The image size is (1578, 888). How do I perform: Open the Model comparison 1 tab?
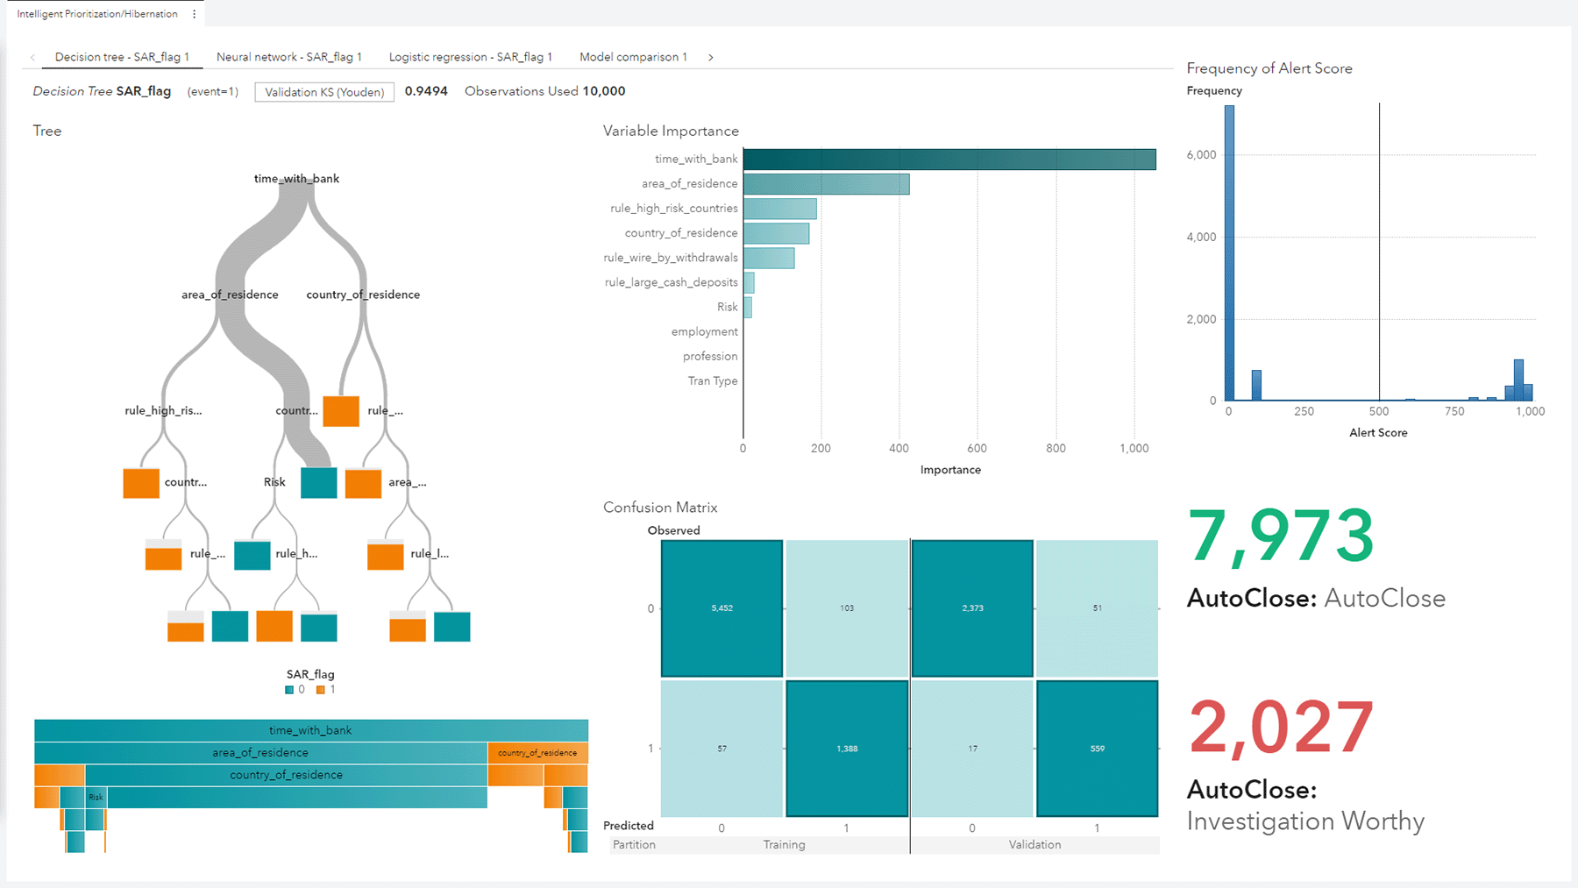click(x=633, y=57)
